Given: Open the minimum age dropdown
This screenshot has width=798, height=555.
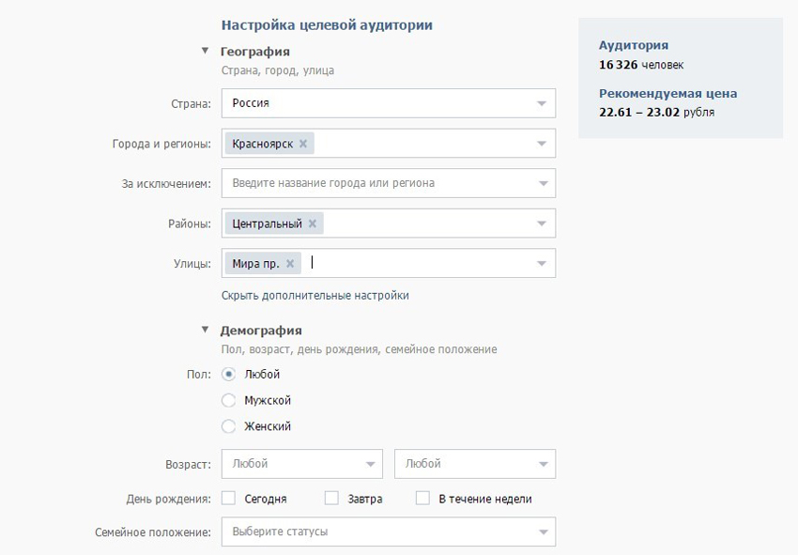Looking at the screenshot, I should pyautogui.click(x=301, y=464).
